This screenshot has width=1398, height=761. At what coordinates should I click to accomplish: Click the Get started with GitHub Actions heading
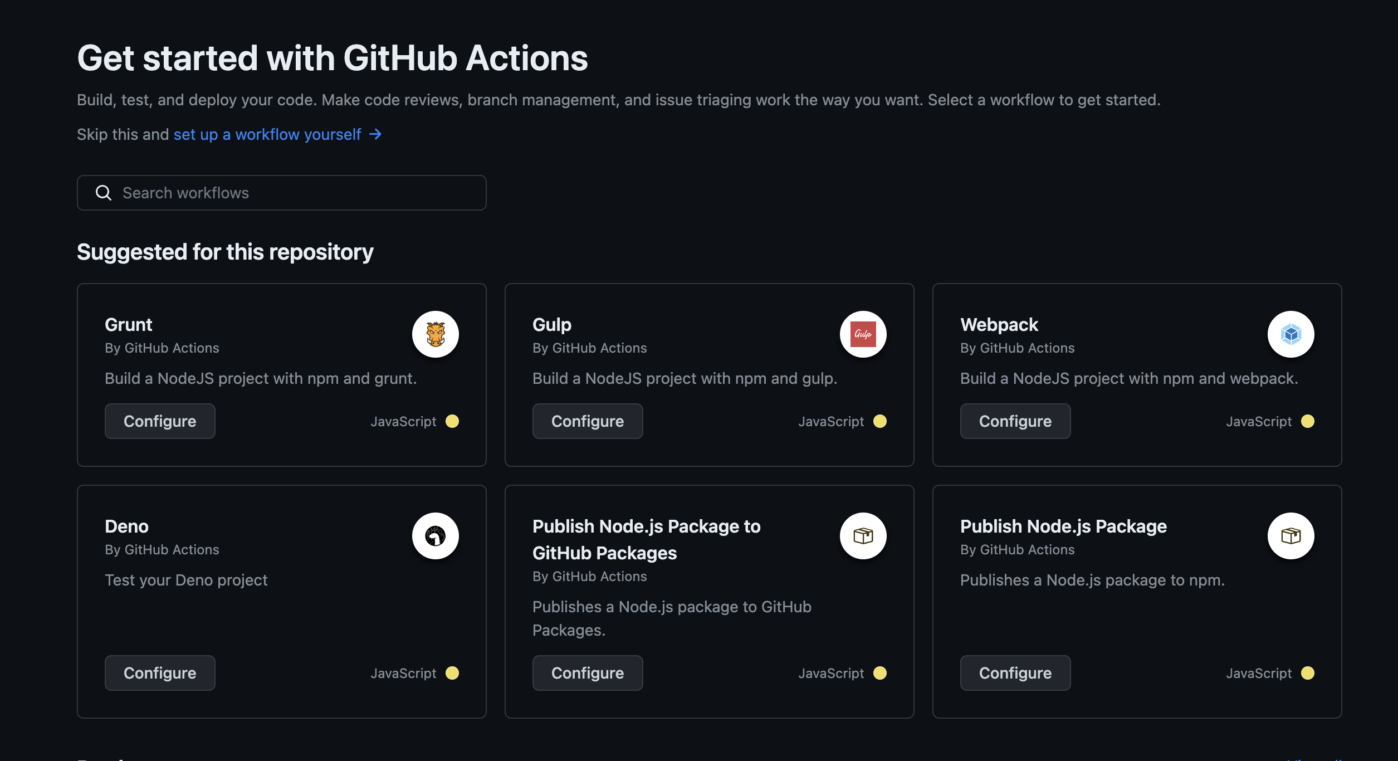(333, 58)
